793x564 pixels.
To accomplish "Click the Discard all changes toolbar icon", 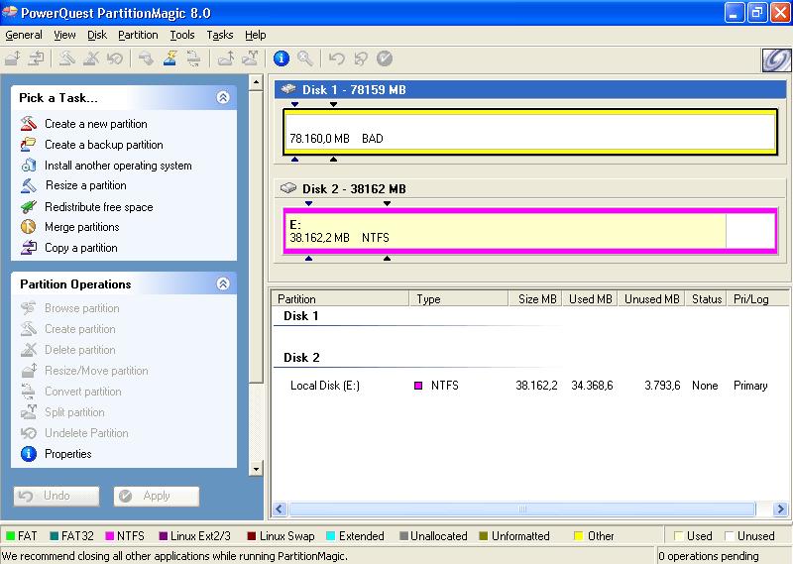I will [361, 58].
